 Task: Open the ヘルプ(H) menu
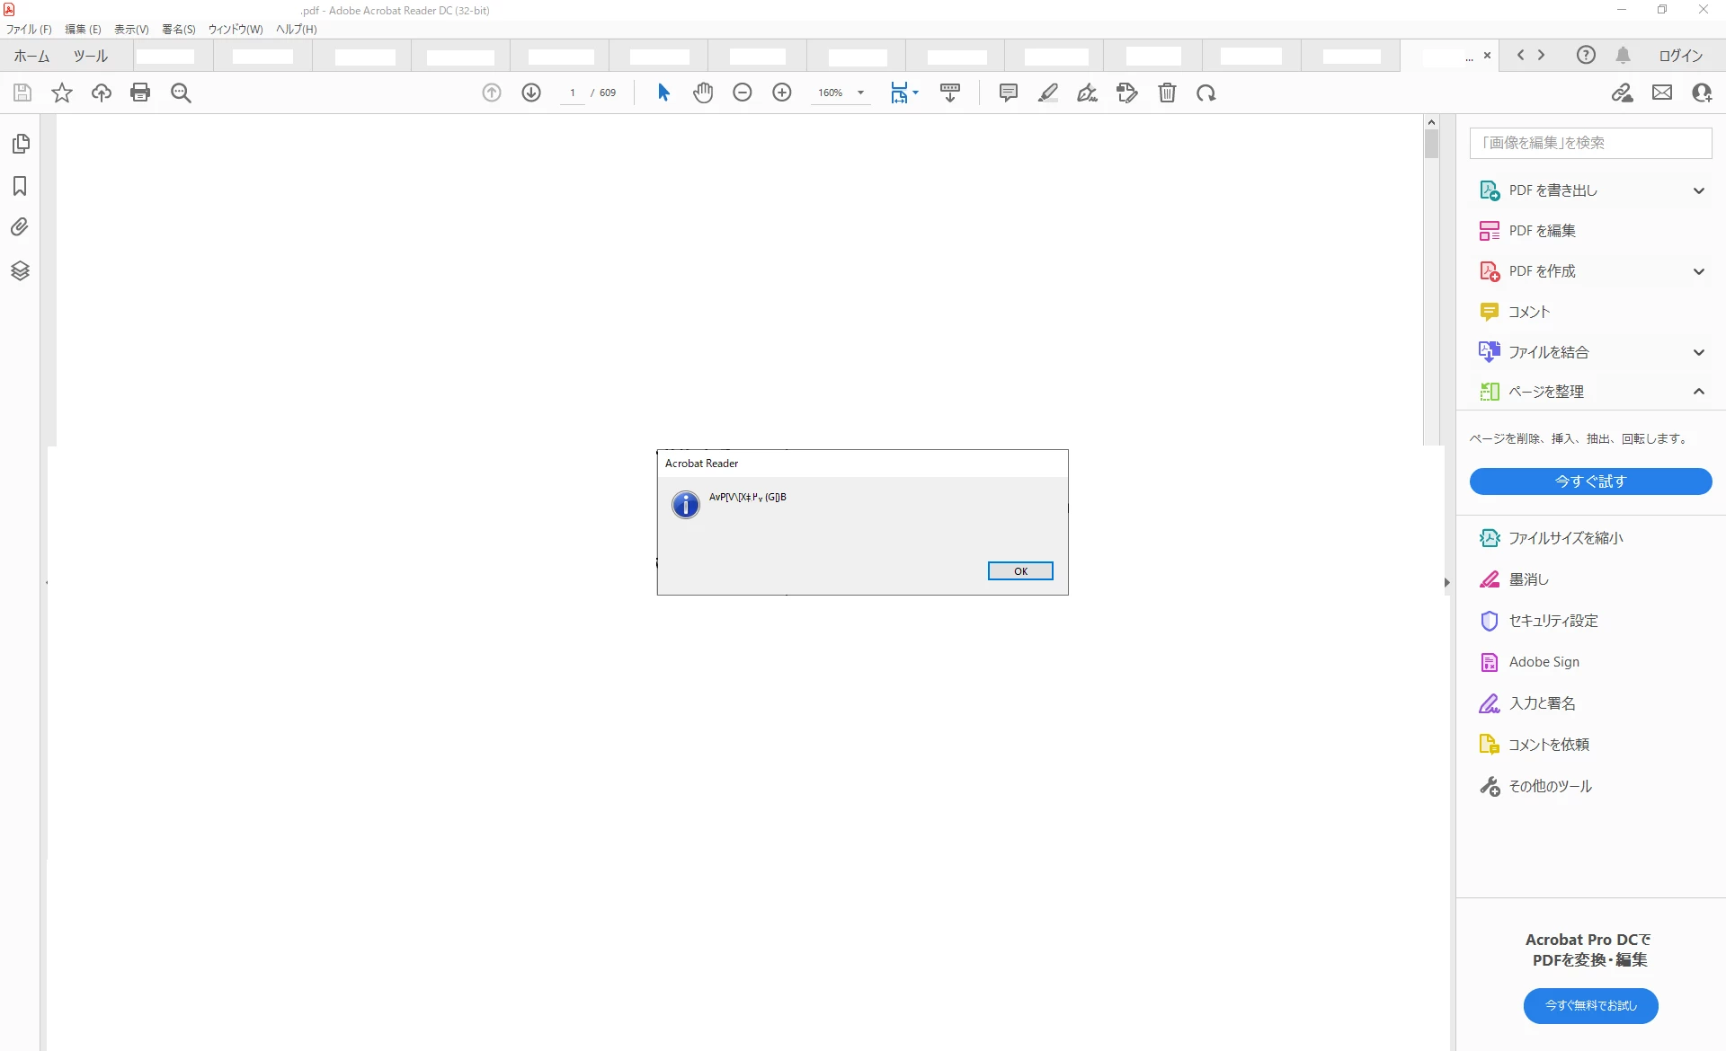(x=296, y=29)
